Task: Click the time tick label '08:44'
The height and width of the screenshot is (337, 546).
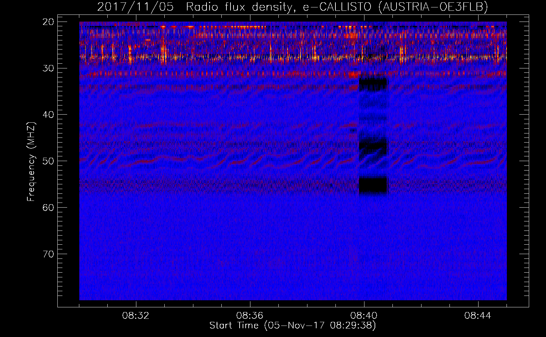Action: point(478,315)
